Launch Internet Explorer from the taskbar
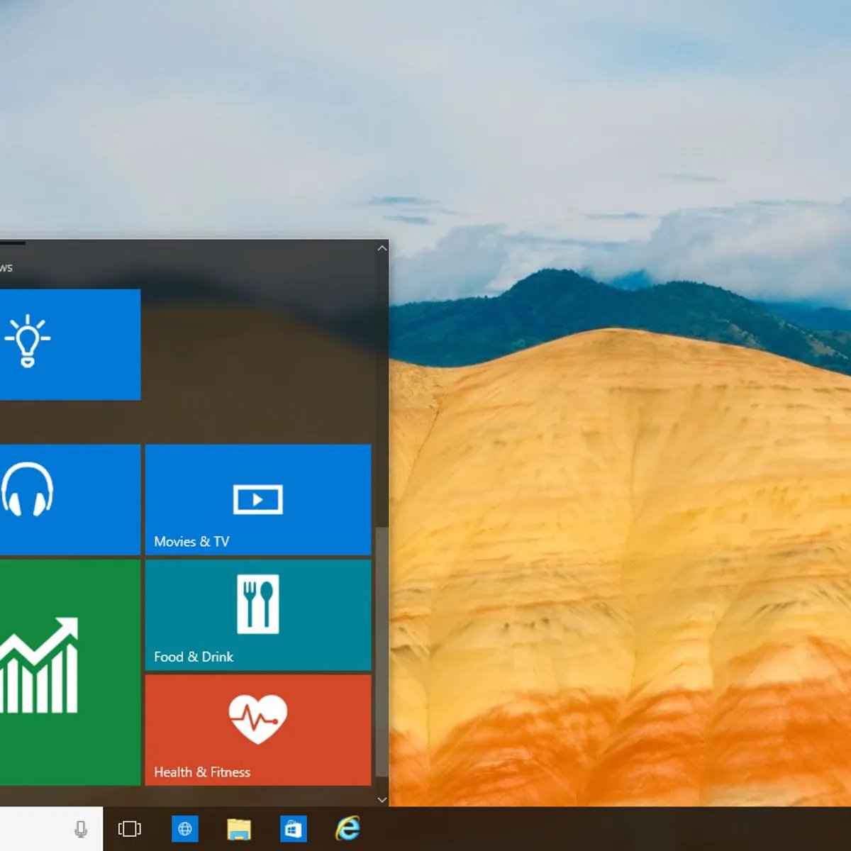This screenshot has height=851, width=851. click(346, 828)
